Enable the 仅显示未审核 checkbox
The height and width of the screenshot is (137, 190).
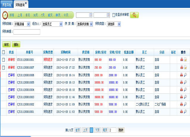click(x=114, y=15)
